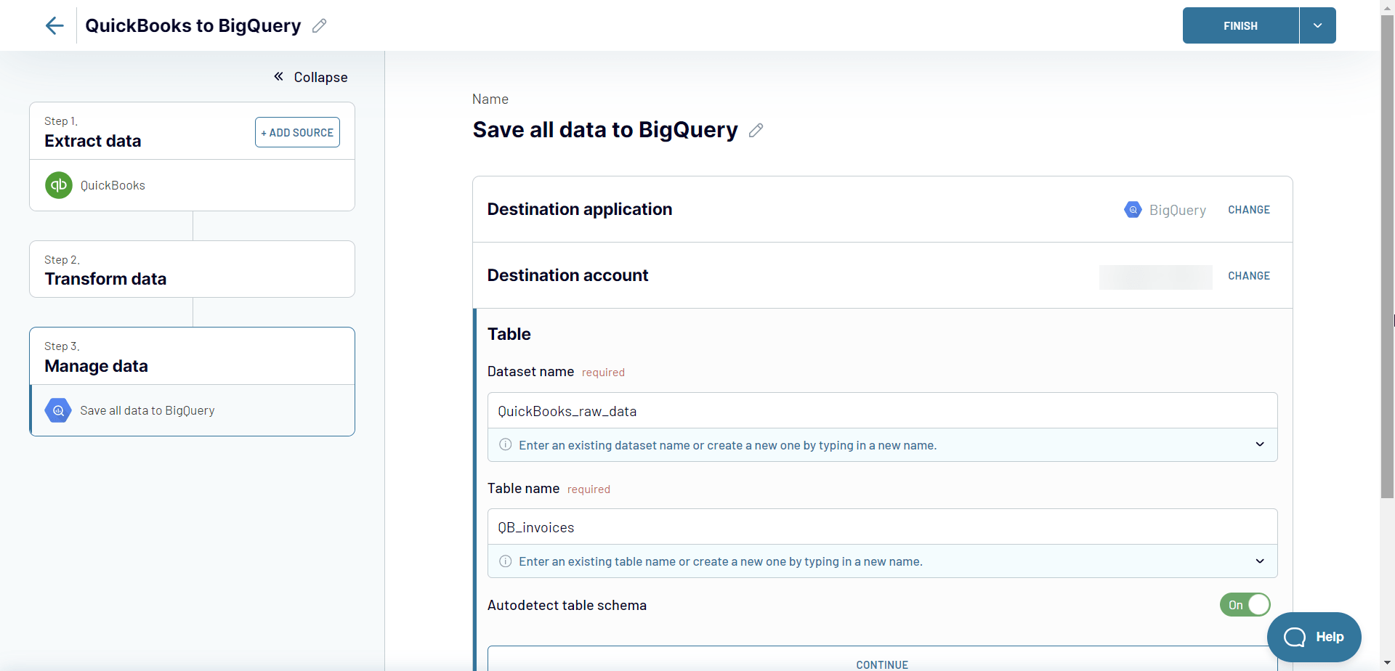This screenshot has height=671, width=1395.
Task: Click the + ADD SOURCE button
Action: [x=297, y=132]
